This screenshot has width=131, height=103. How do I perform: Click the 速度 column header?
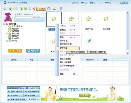[x=105, y=60]
